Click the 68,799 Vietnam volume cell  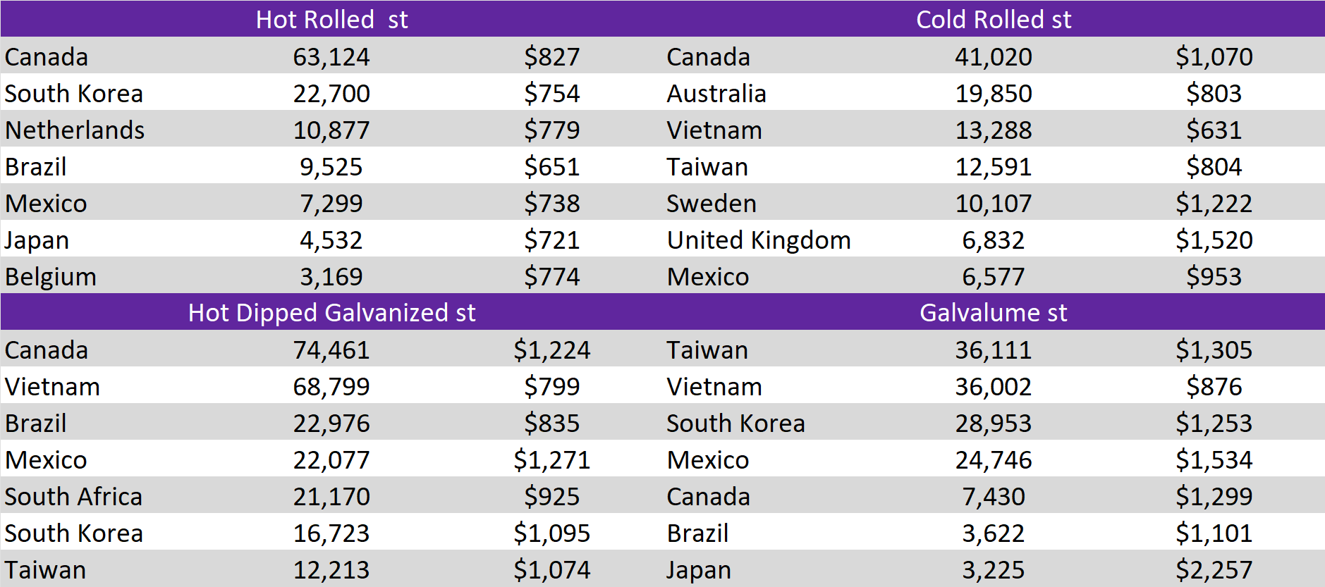tap(331, 387)
